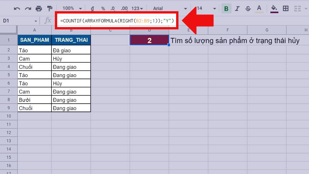
Task: Expand the 123 number format dropdown
Action: [x=138, y=8]
